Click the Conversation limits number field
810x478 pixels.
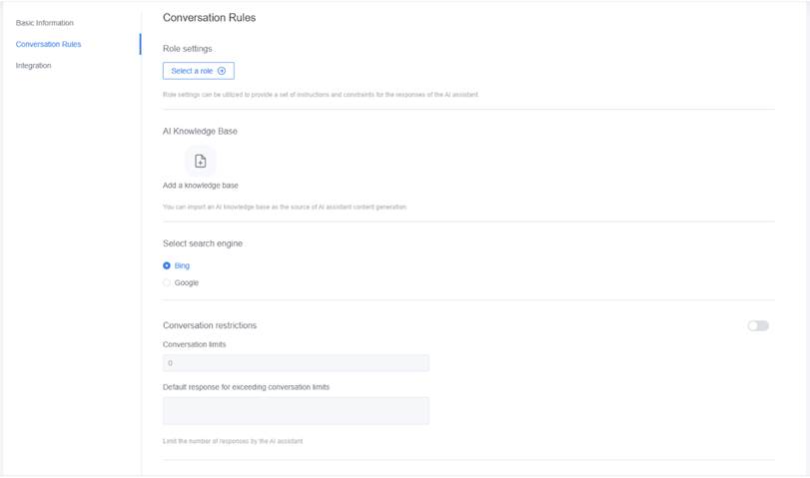coord(296,363)
